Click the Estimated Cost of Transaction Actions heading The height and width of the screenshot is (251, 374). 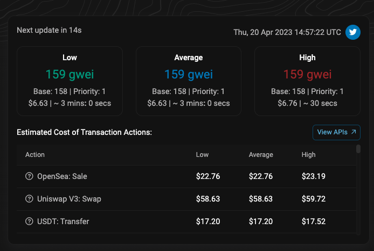pos(84,132)
